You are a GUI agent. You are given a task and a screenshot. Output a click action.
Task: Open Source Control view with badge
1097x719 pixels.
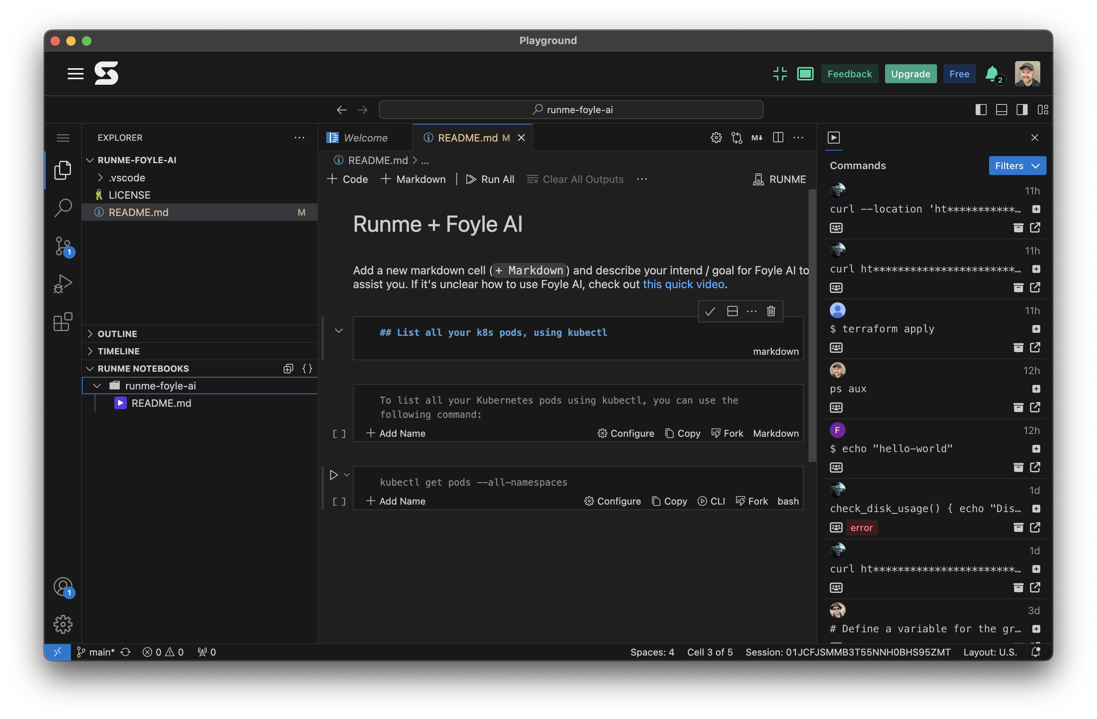click(63, 246)
